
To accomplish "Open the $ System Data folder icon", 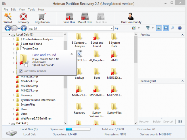I will (114, 36).
